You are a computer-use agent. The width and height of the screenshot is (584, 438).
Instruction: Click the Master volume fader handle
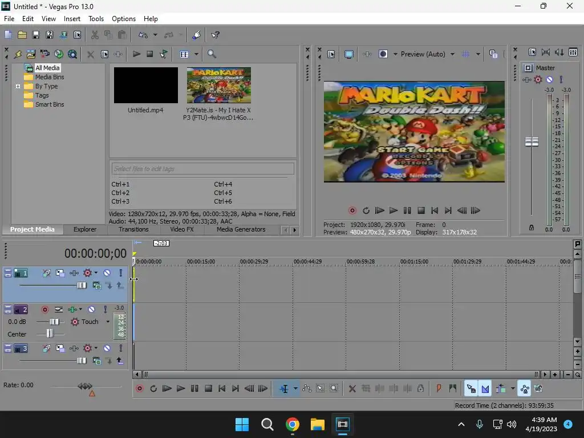coord(532,141)
